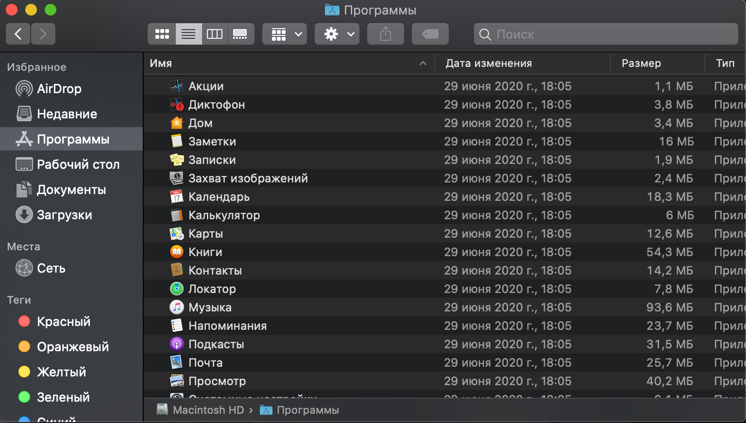Viewport: 746px width, 423px height.
Task: Switch to list view
Action: [x=188, y=34]
